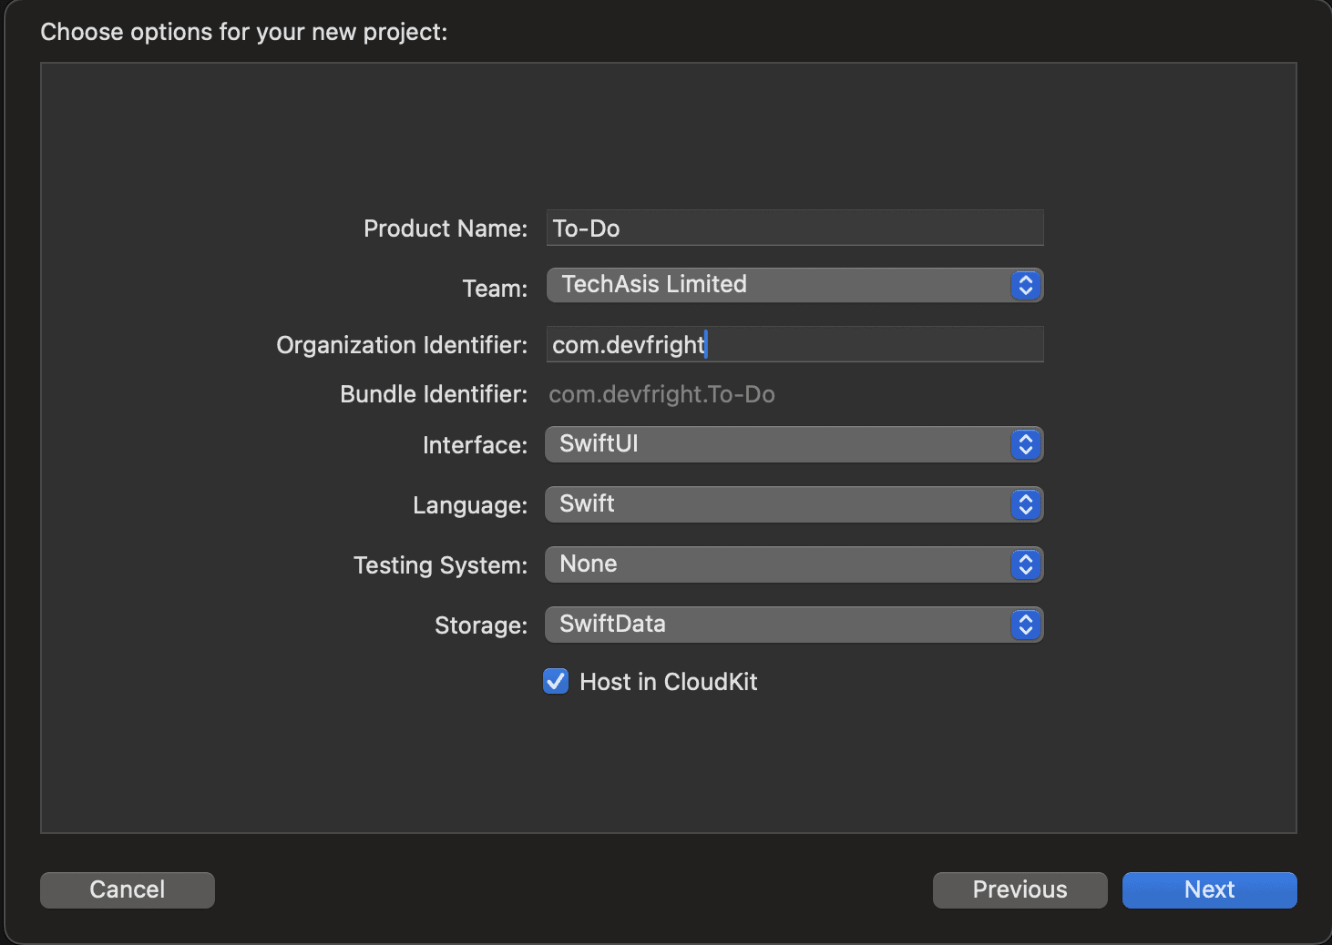Click the Previous button

pos(1019,889)
